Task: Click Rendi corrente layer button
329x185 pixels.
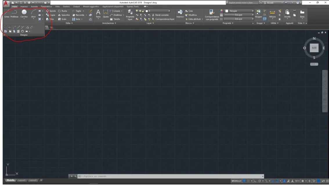Action: 160,15
